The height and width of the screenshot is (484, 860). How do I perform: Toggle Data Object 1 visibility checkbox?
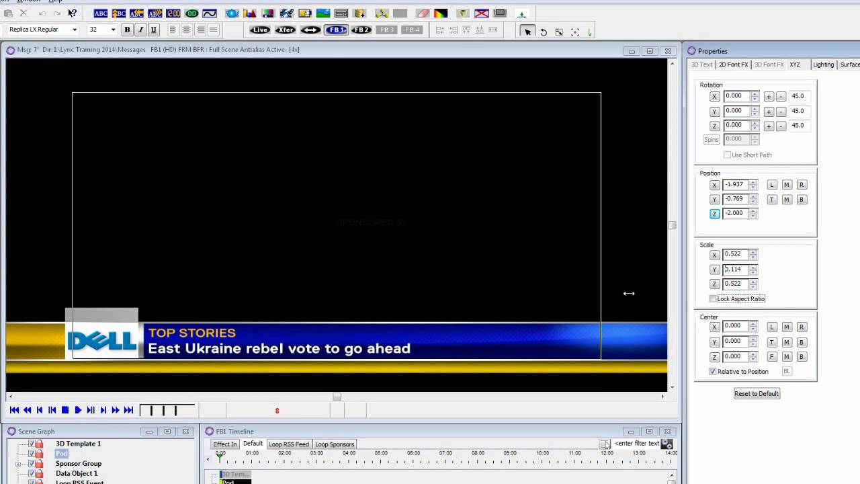tap(32, 474)
